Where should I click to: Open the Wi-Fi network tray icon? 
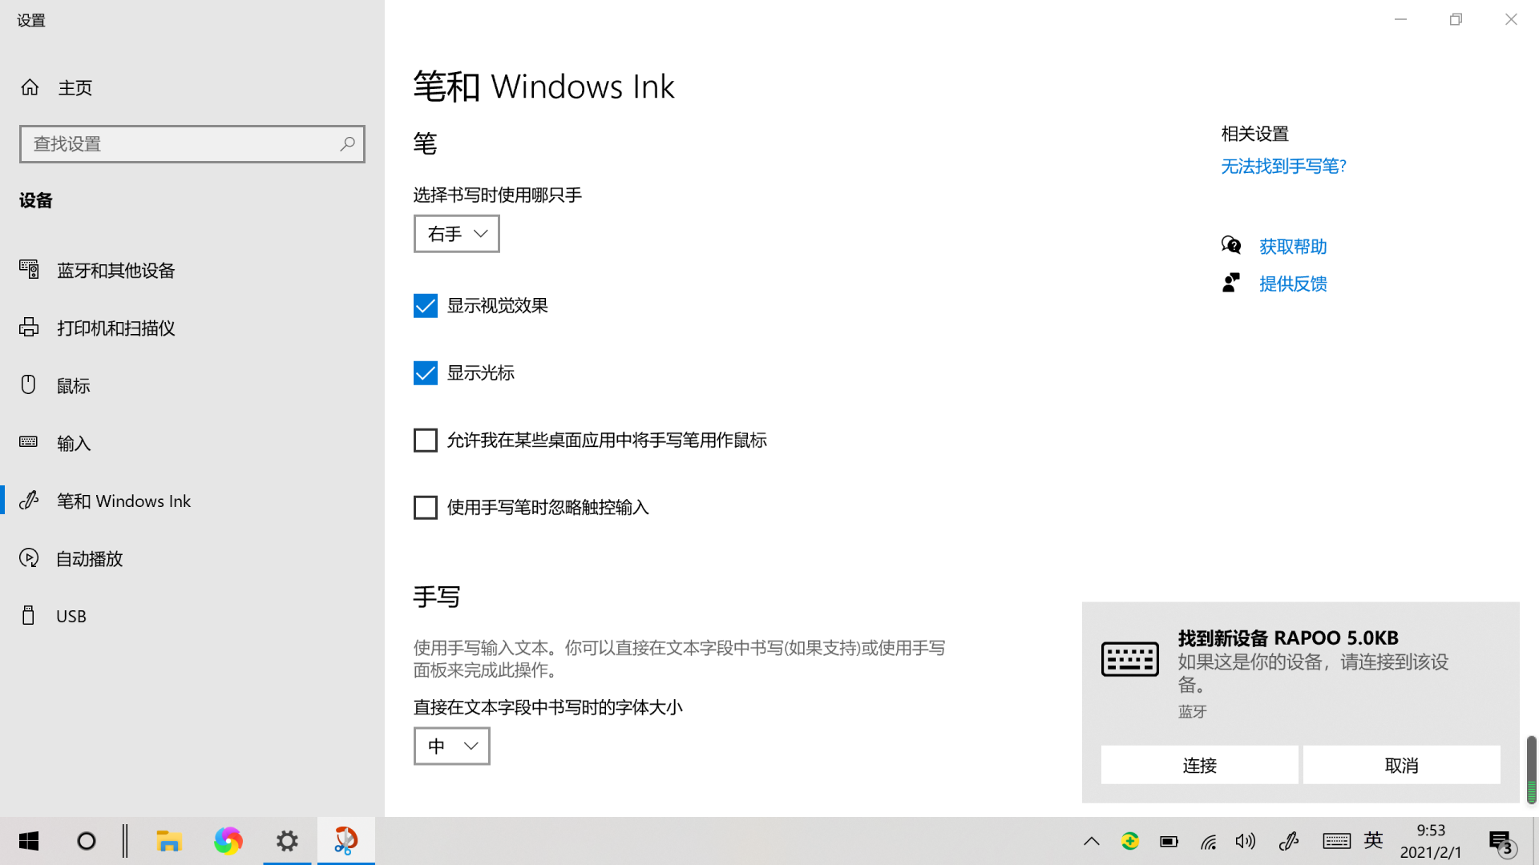pos(1208,842)
